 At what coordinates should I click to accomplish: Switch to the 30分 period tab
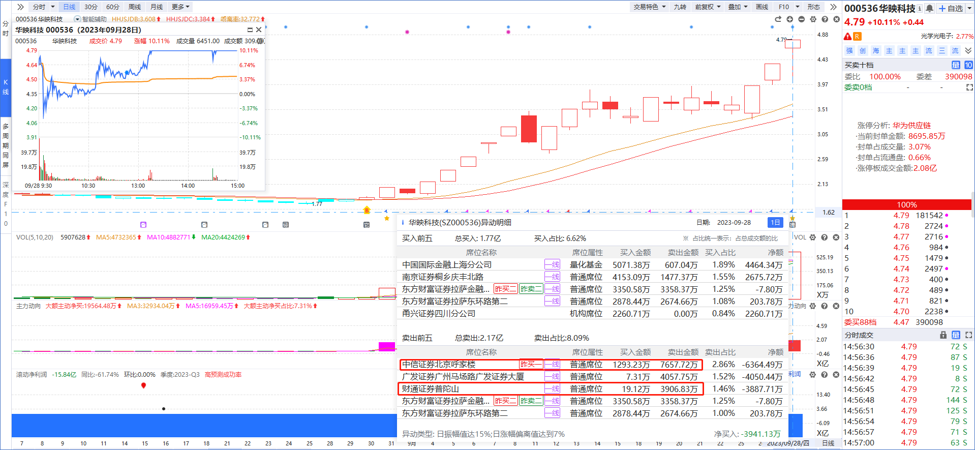(91, 7)
